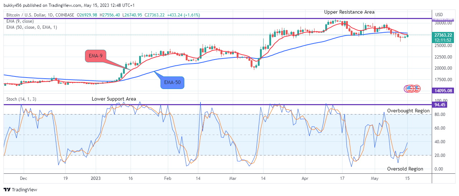
Task: Click the 20000.00 price axis label
Action: tap(443, 68)
